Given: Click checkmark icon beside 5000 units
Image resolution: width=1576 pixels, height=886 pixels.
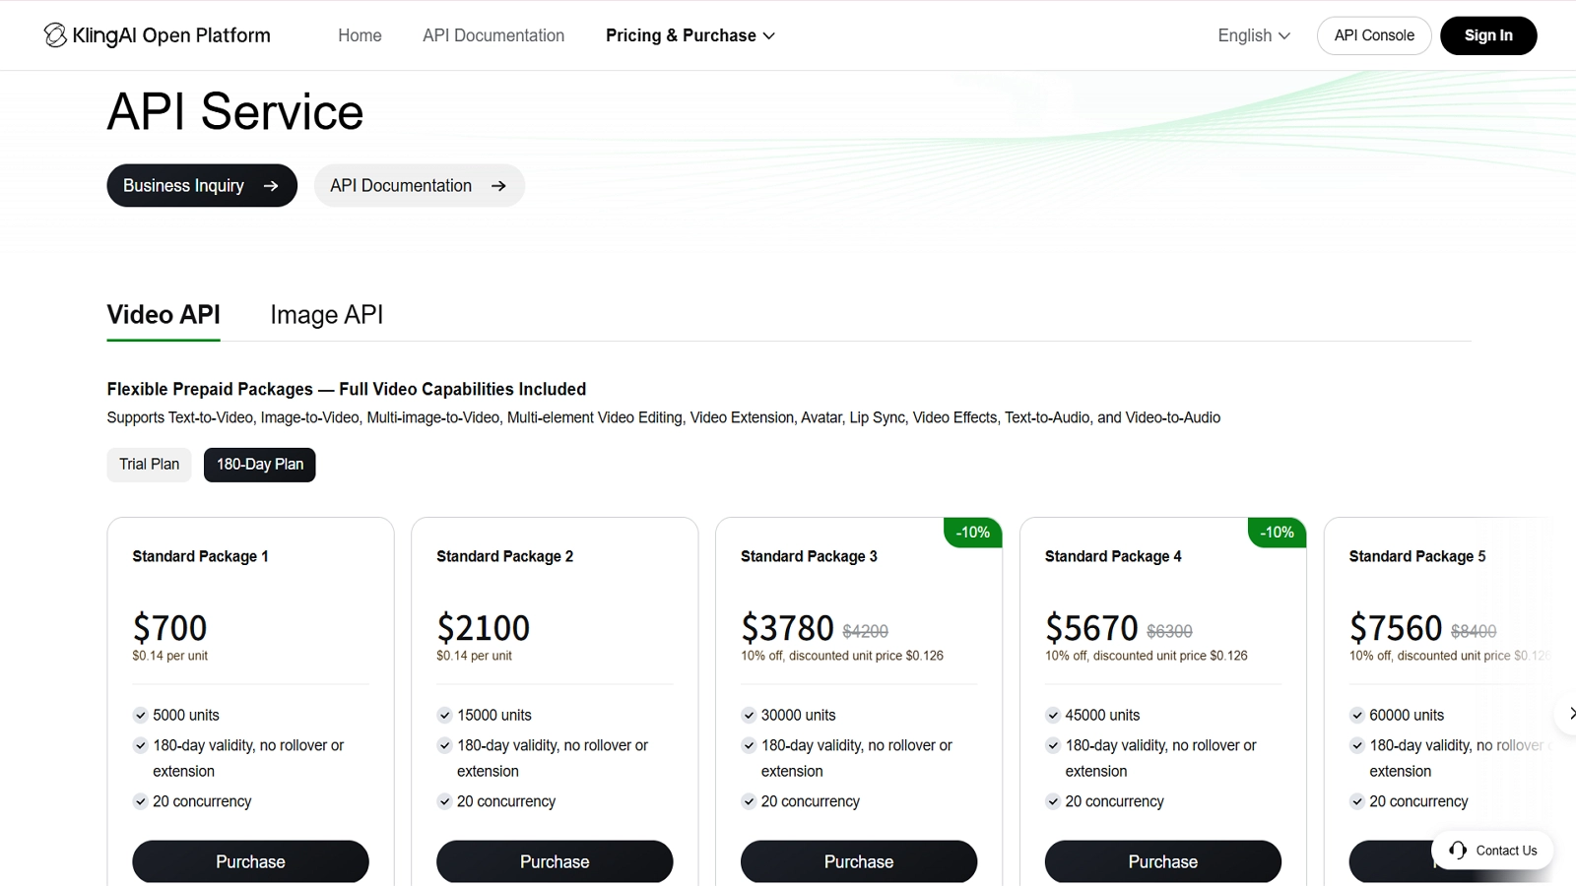Looking at the screenshot, I should [140, 716].
